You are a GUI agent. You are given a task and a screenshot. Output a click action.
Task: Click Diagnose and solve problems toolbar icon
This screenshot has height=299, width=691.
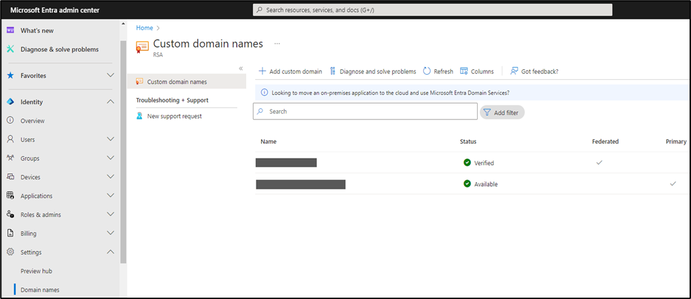pyautogui.click(x=333, y=71)
